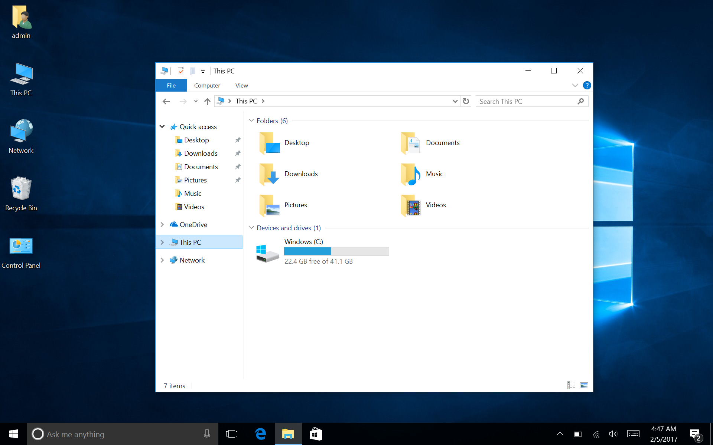Expand the OneDrive tree node
This screenshot has height=445, width=713.
tap(162, 224)
